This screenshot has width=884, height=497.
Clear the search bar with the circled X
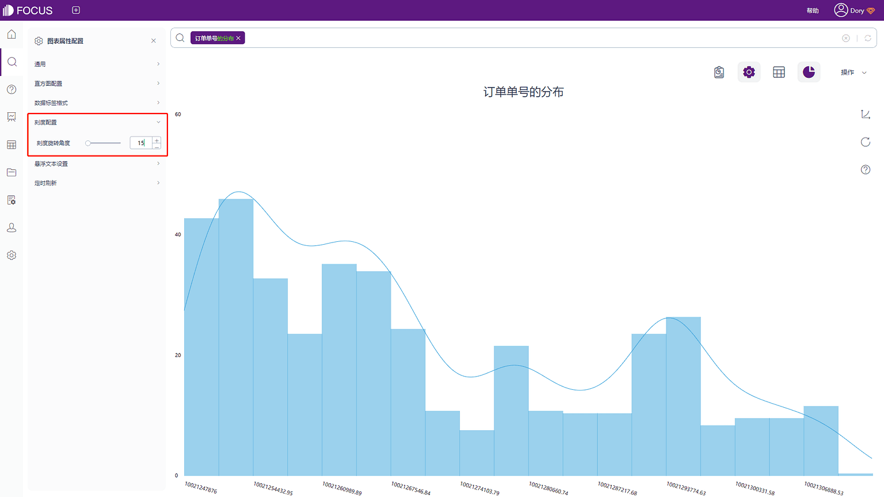coord(846,38)
